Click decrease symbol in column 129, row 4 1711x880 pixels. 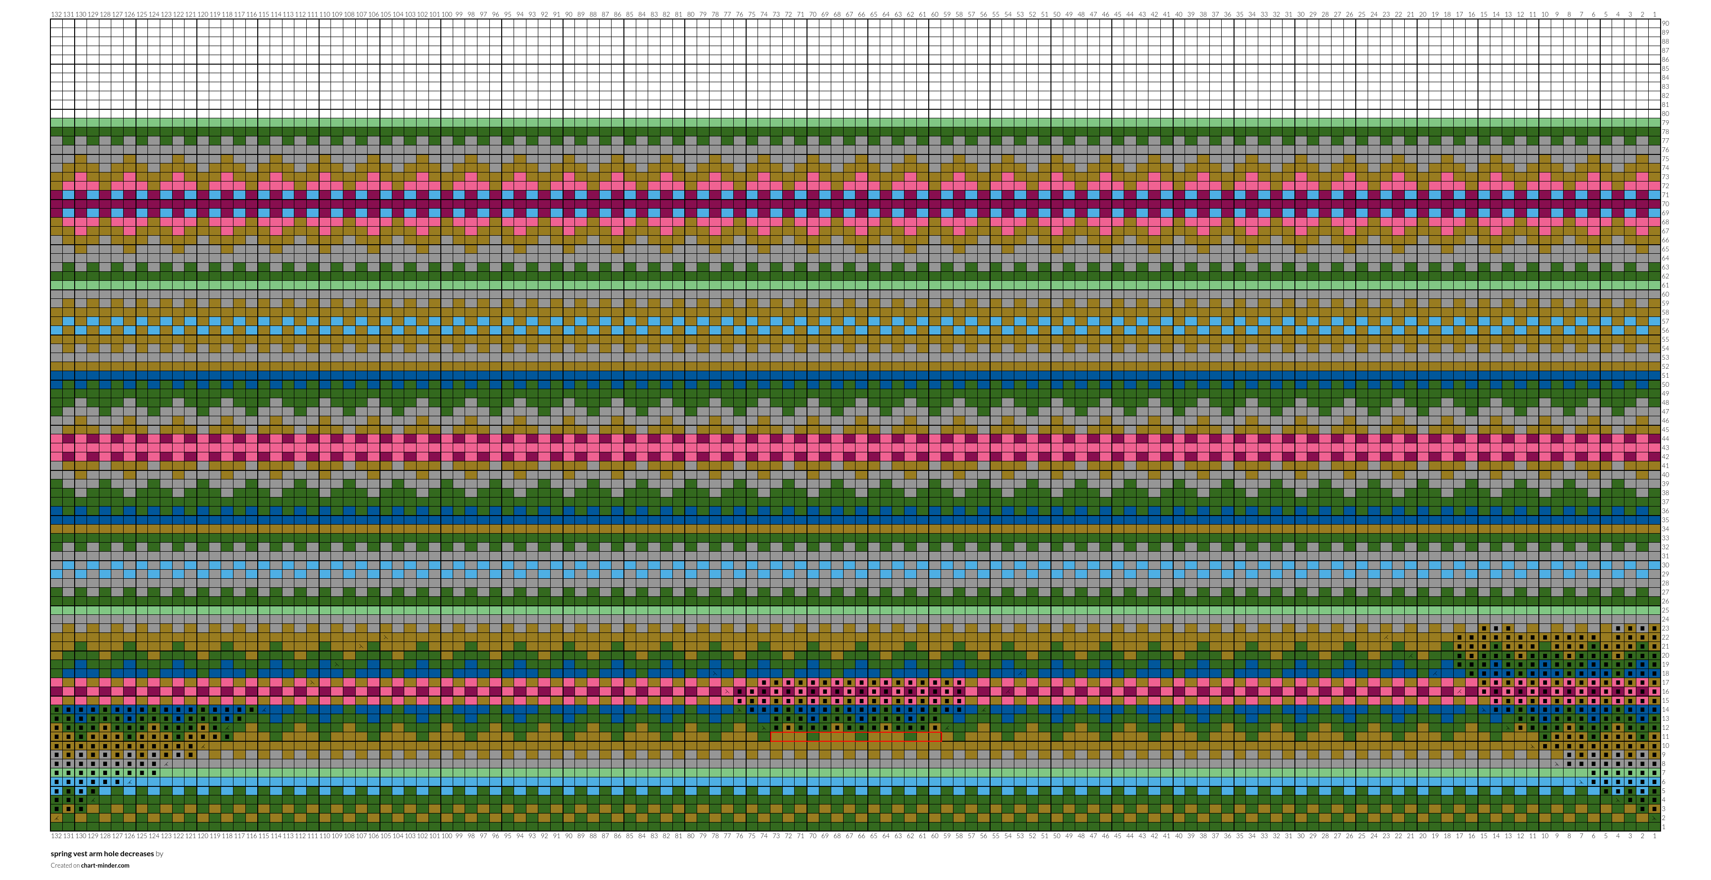(93, 800)
